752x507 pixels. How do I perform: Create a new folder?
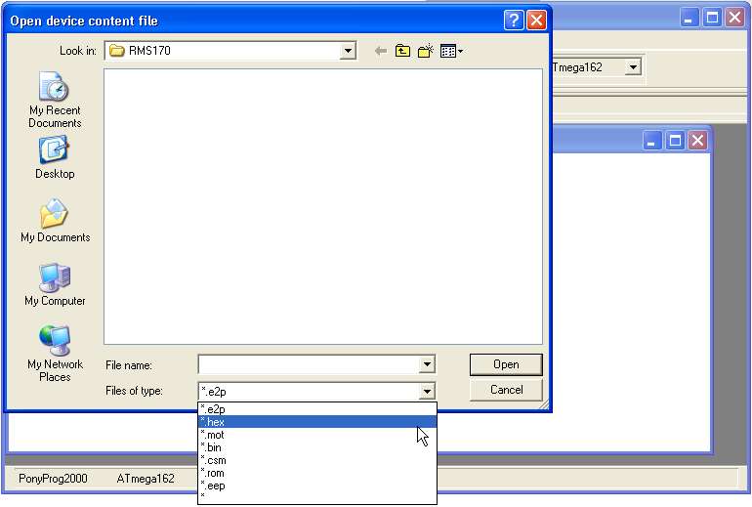(x=425, y=51)
